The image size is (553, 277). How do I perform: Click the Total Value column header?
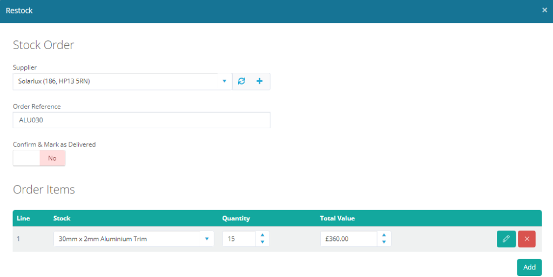pyautogui.click(x=337, y=218)
